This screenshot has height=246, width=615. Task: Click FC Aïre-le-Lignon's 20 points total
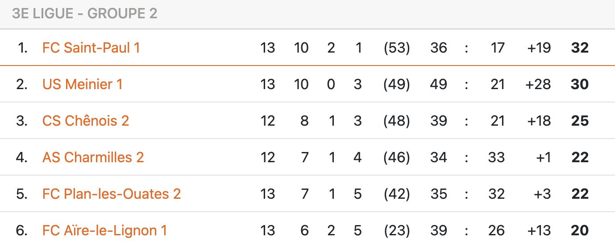click(x=580, y=230)
